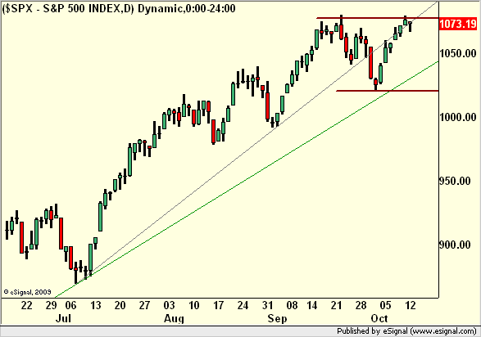Click the 1073.19 current price label

(458, 24)
